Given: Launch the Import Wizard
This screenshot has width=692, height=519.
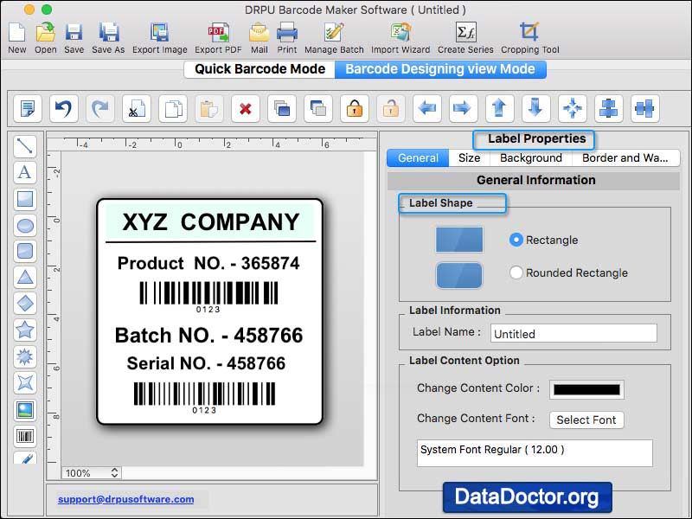Looking at the screenshot, I should pos(400,35).
